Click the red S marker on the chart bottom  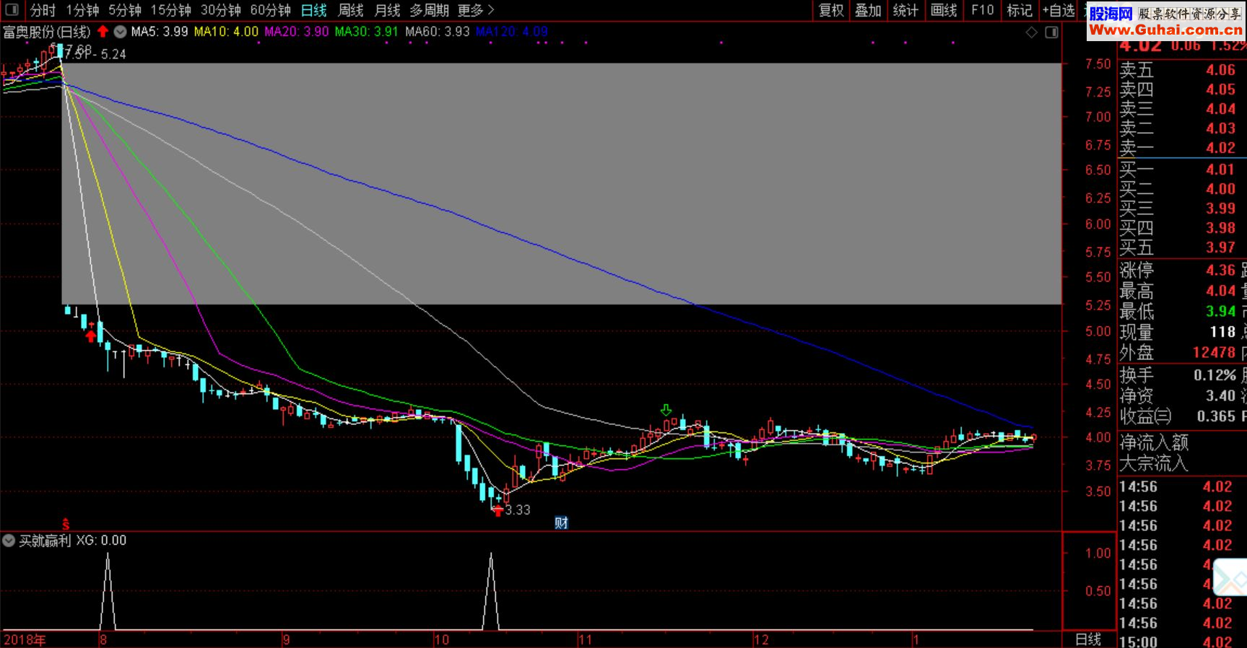click(66, 524)
